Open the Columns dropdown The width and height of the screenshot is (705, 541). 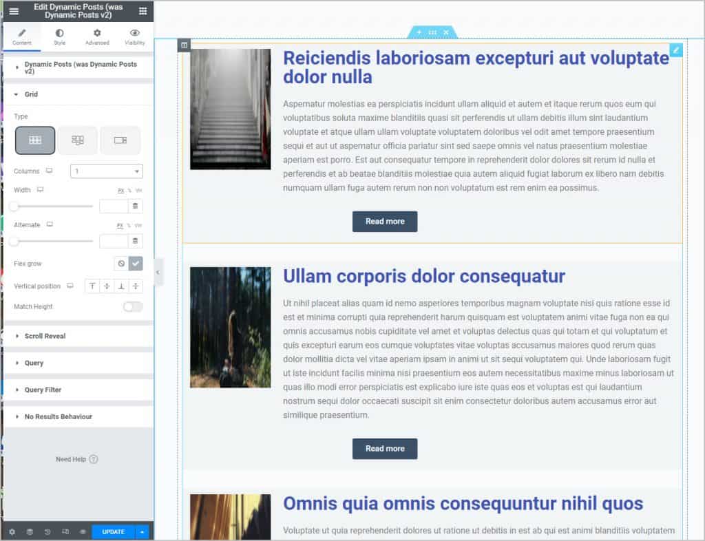(106, 171)
